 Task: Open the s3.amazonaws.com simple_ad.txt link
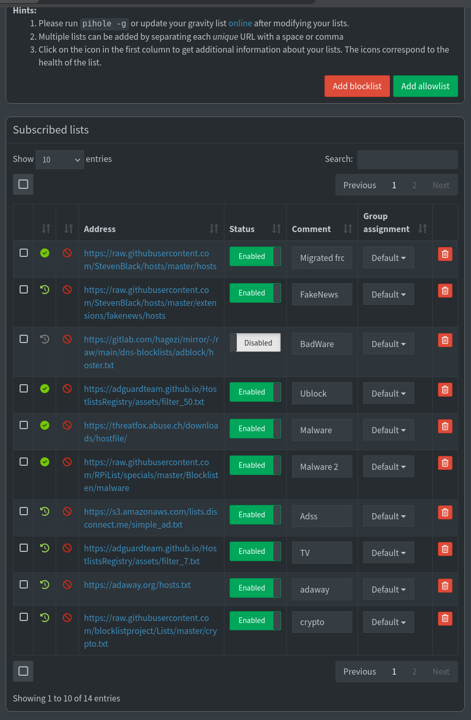coord(151,518)
